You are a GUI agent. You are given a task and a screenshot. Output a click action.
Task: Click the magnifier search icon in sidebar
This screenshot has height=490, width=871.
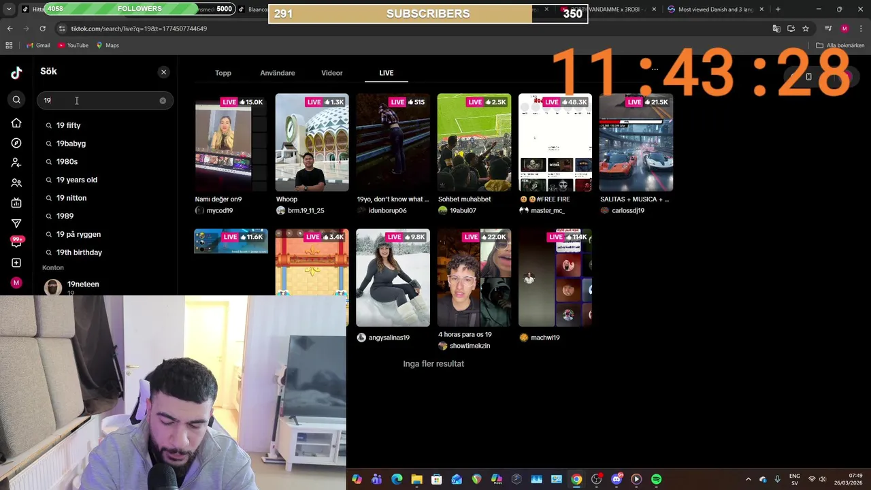click(x=16, y=100)
